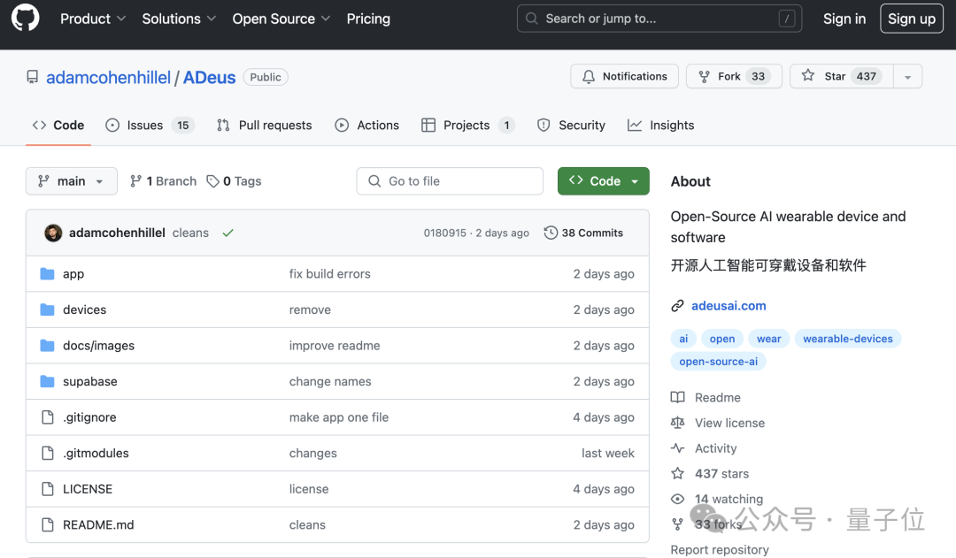Open the README.md file name
956x558 pixels.
(x=98, y=524)
